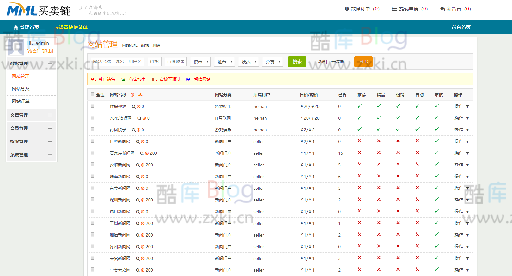Screen dimensions: 512x276
Task: Click the orange 导出 button
Action: tap(363, 62)
